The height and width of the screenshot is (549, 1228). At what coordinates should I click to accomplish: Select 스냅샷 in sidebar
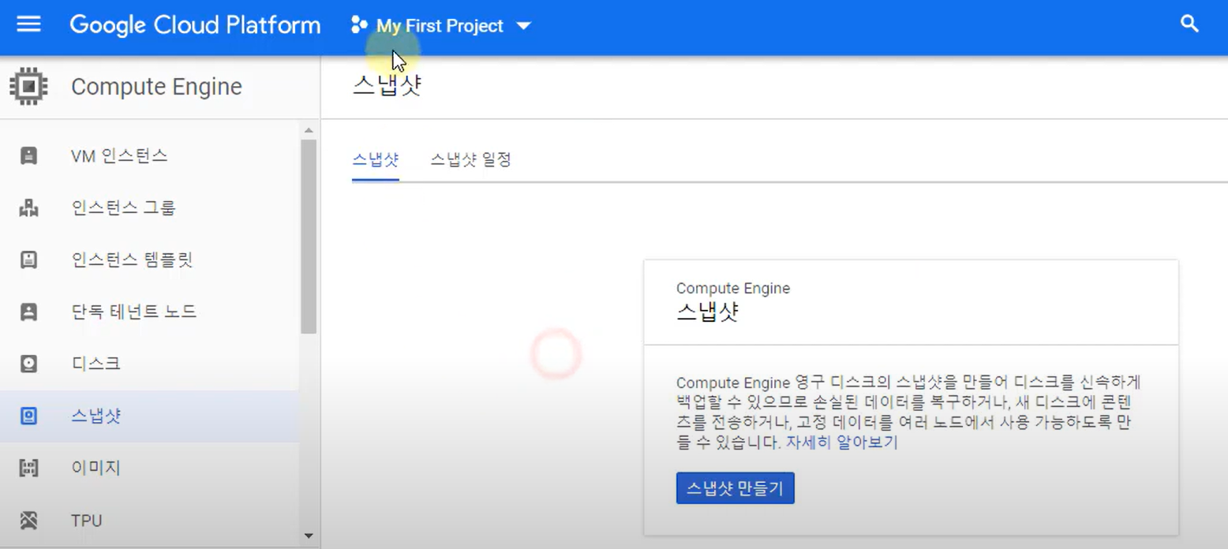pos(149,416)
